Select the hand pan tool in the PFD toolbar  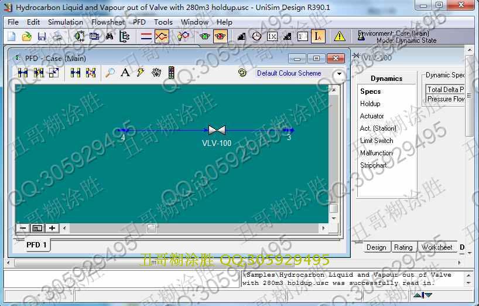(156, 73)
